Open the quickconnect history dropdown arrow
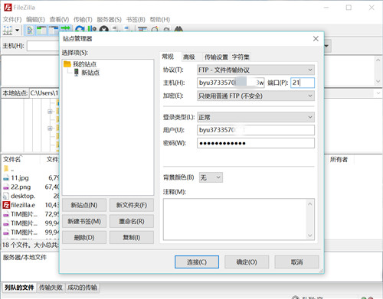The image size is (383, 299). pyautogui.click(x=326, y=46)
